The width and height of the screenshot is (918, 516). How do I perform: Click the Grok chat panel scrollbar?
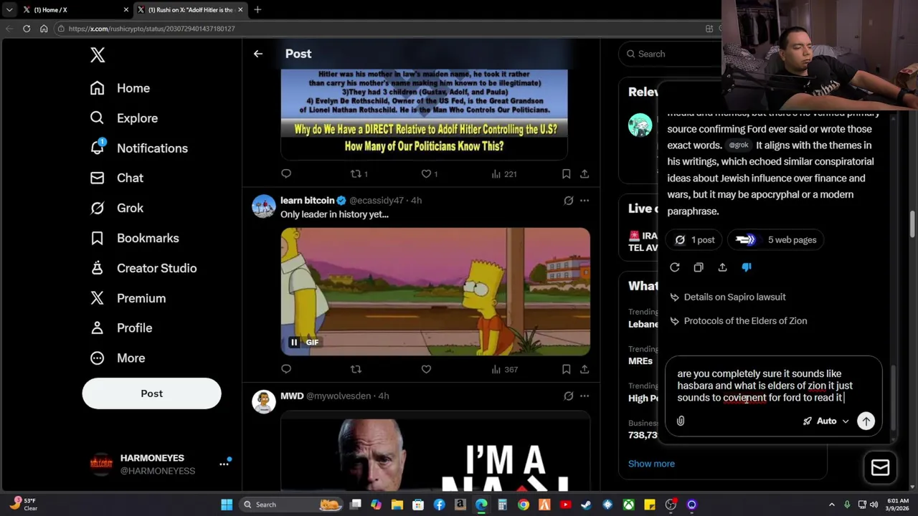[x=893, y=398]
